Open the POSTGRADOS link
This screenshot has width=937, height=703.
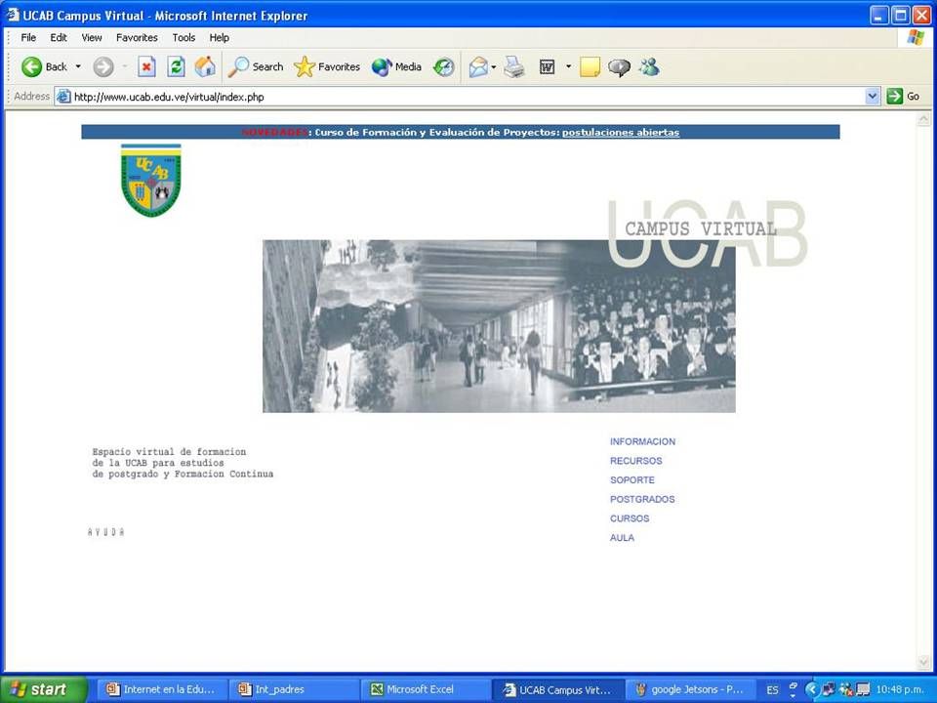point(642,499)
